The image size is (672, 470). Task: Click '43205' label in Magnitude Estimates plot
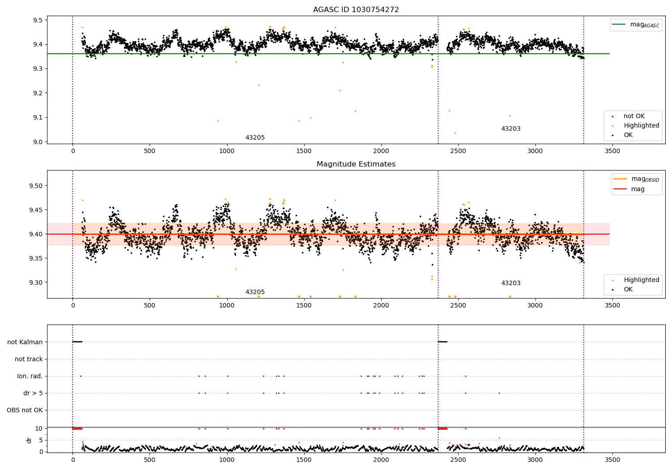[255, 292]
